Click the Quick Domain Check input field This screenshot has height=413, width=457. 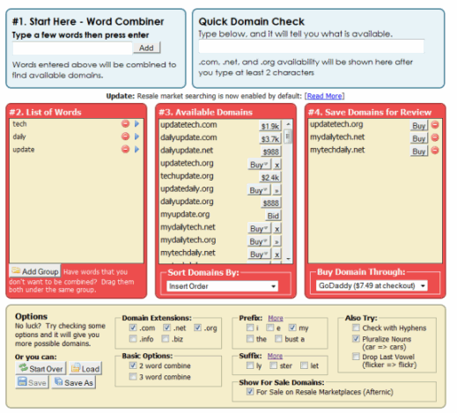(312, 47)
